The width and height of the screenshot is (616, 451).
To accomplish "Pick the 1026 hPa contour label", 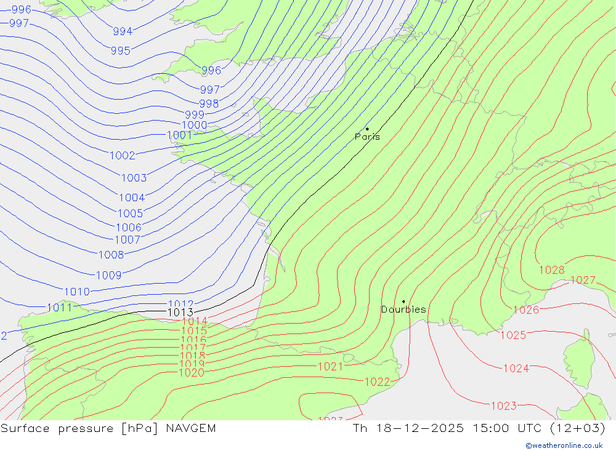I will click(x=526, y=309).
